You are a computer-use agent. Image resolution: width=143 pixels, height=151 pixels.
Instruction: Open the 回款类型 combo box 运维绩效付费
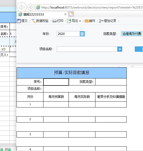pos(132,34)
